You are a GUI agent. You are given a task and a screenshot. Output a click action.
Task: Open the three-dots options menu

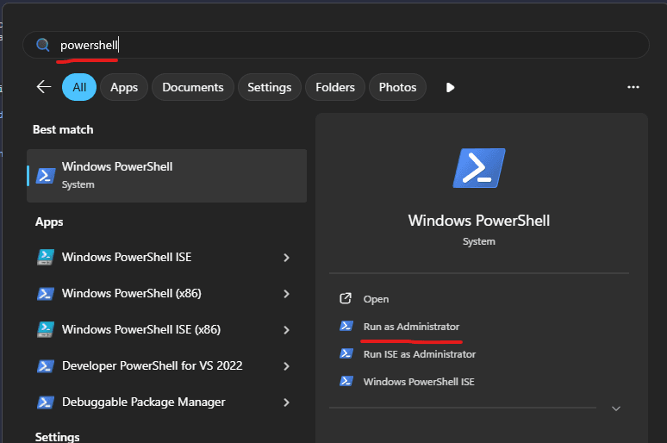[633, 87]
